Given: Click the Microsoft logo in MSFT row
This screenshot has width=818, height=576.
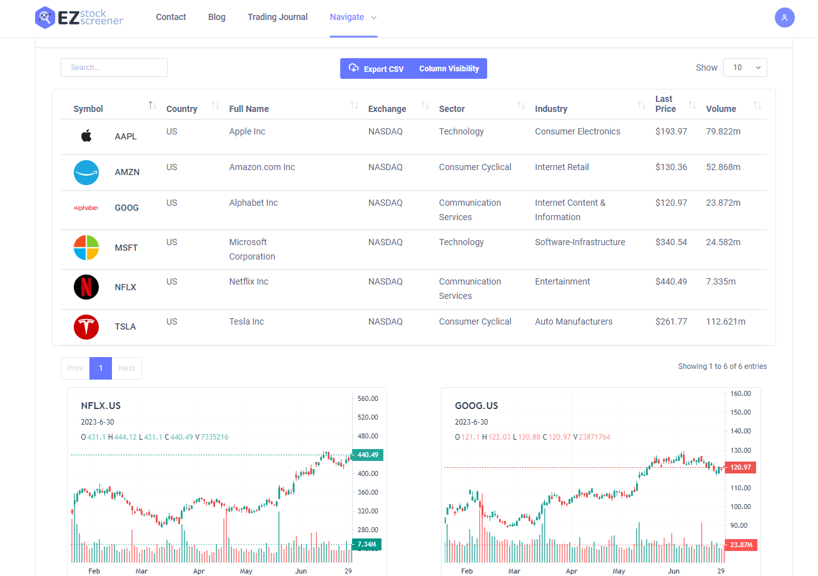Looking at the screenshot, I should [x=86, y=248].
